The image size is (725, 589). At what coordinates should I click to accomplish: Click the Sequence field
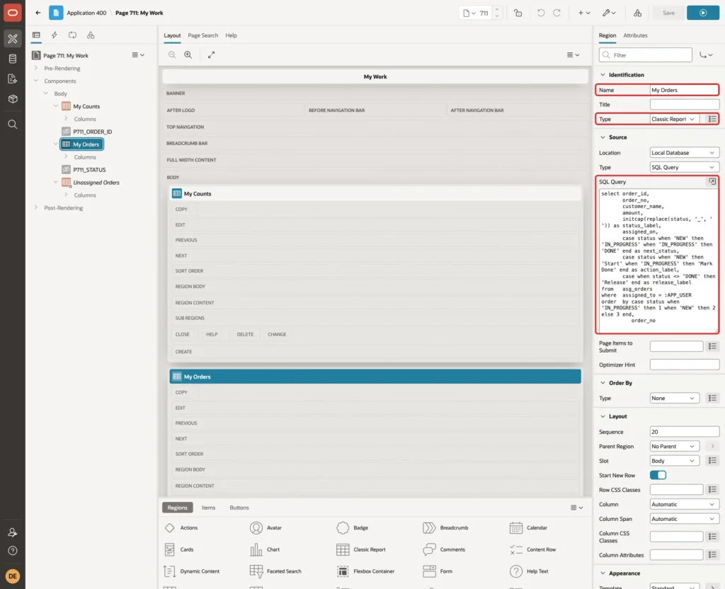pos(685,431)
